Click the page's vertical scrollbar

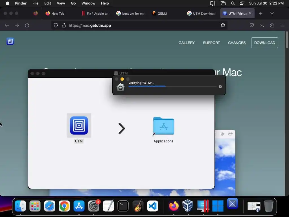(287, 40)
